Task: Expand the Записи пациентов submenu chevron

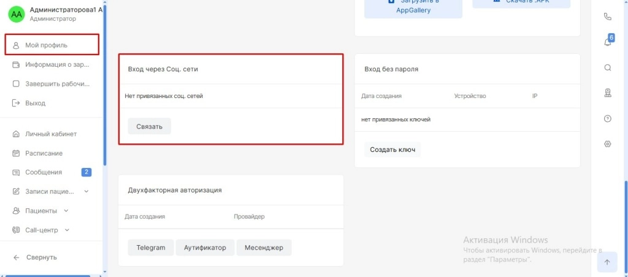Action: tap(86, 191)
